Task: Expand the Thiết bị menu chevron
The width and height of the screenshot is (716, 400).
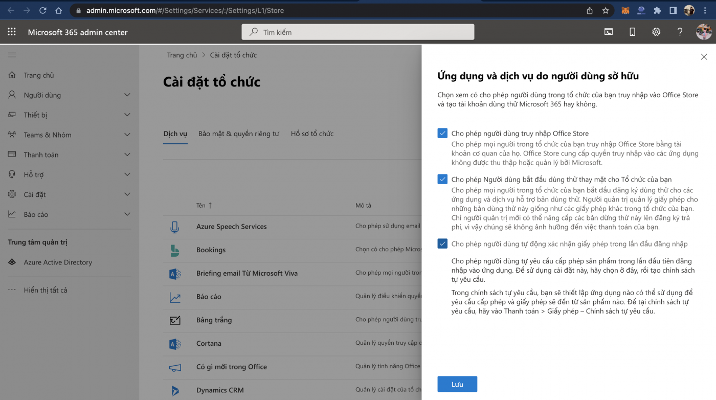Action: [x=127, y=115]
